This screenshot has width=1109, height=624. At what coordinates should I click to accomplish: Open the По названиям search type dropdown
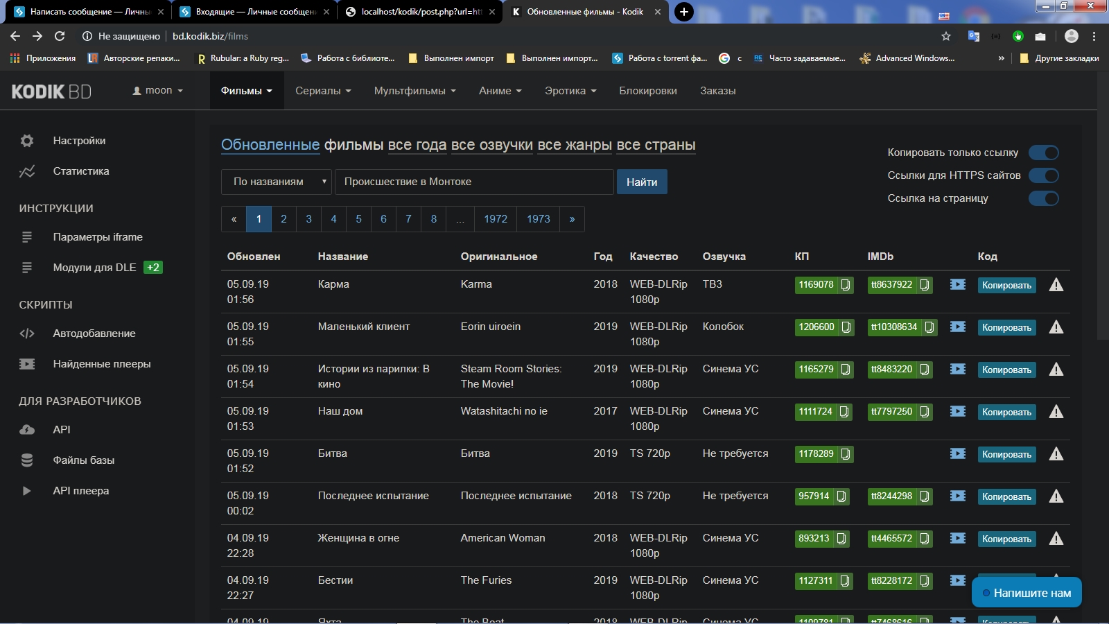[x=277, y=182]
